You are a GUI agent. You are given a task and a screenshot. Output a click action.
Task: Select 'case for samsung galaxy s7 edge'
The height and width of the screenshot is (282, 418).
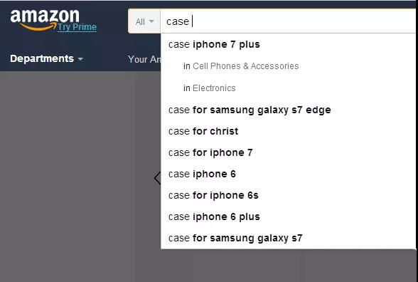(x=289, y=110)
